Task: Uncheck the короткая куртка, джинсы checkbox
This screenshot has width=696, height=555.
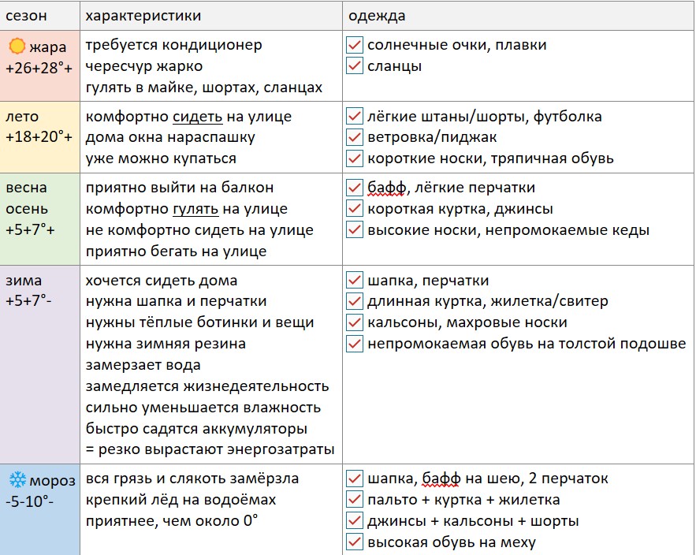Action: click(355, 209)
